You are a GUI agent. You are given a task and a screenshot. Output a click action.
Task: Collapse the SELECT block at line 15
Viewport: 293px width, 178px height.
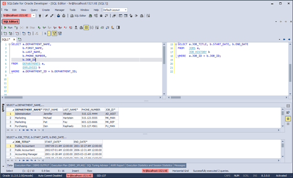(x=176, y=44)
